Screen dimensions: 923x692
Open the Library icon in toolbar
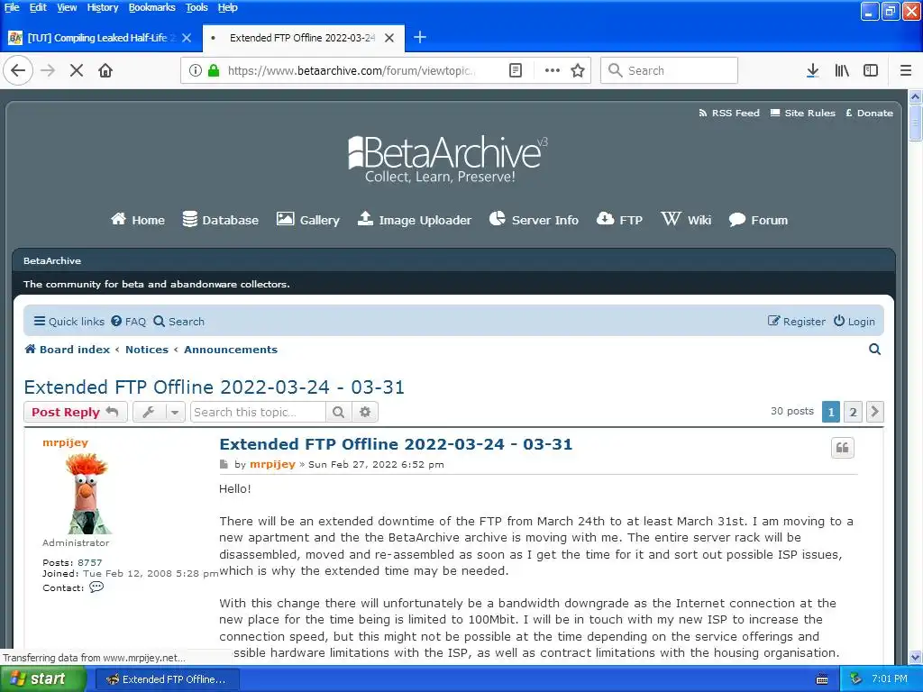(x=842, y=70)
